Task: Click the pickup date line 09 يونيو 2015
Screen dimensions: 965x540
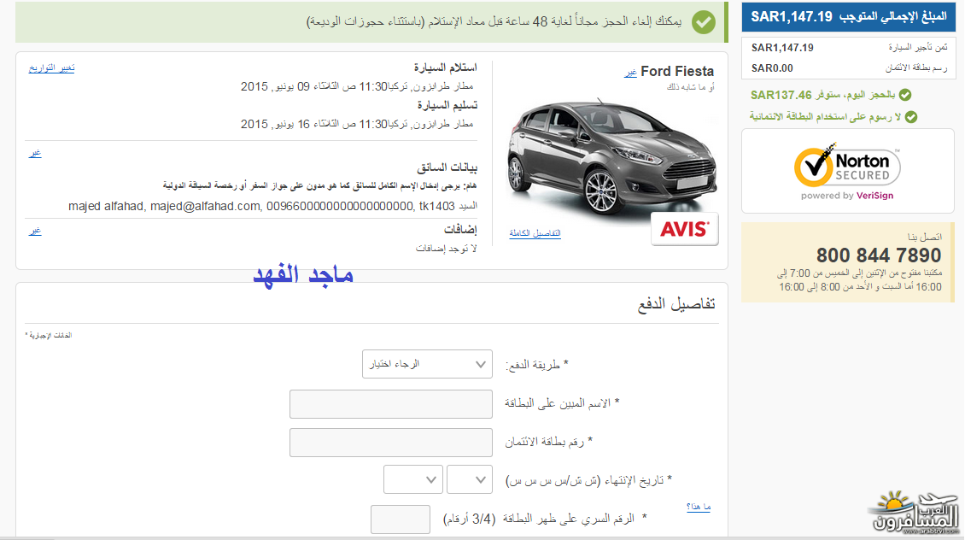Action: [357, 87]
